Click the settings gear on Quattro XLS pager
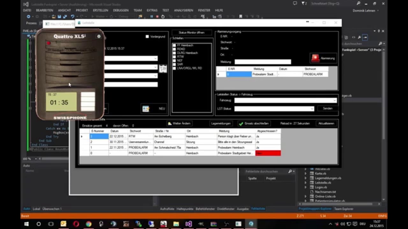The height and width of the screenshot is (229, 408). [x=99, y=37]
